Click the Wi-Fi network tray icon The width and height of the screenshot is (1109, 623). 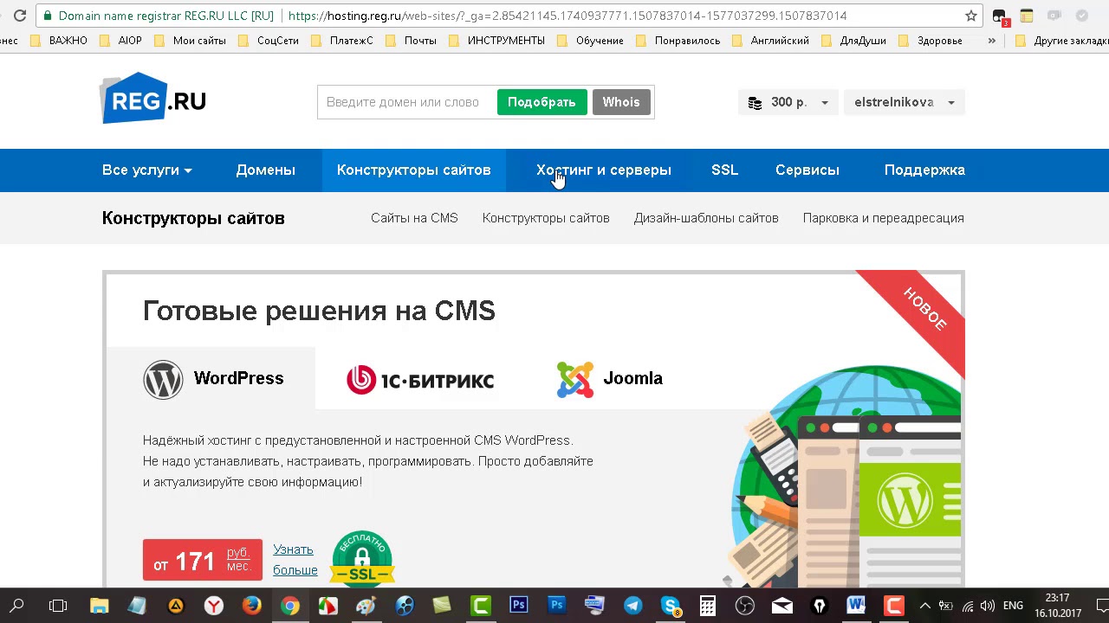pyautogui.click(x=968, y=606)
